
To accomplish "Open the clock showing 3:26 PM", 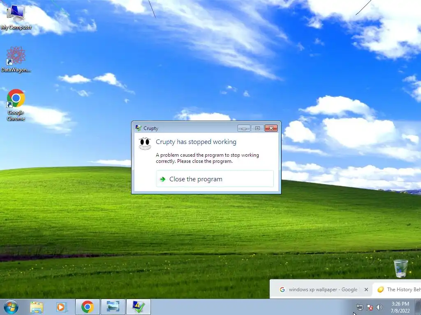I will pos(400,307).
